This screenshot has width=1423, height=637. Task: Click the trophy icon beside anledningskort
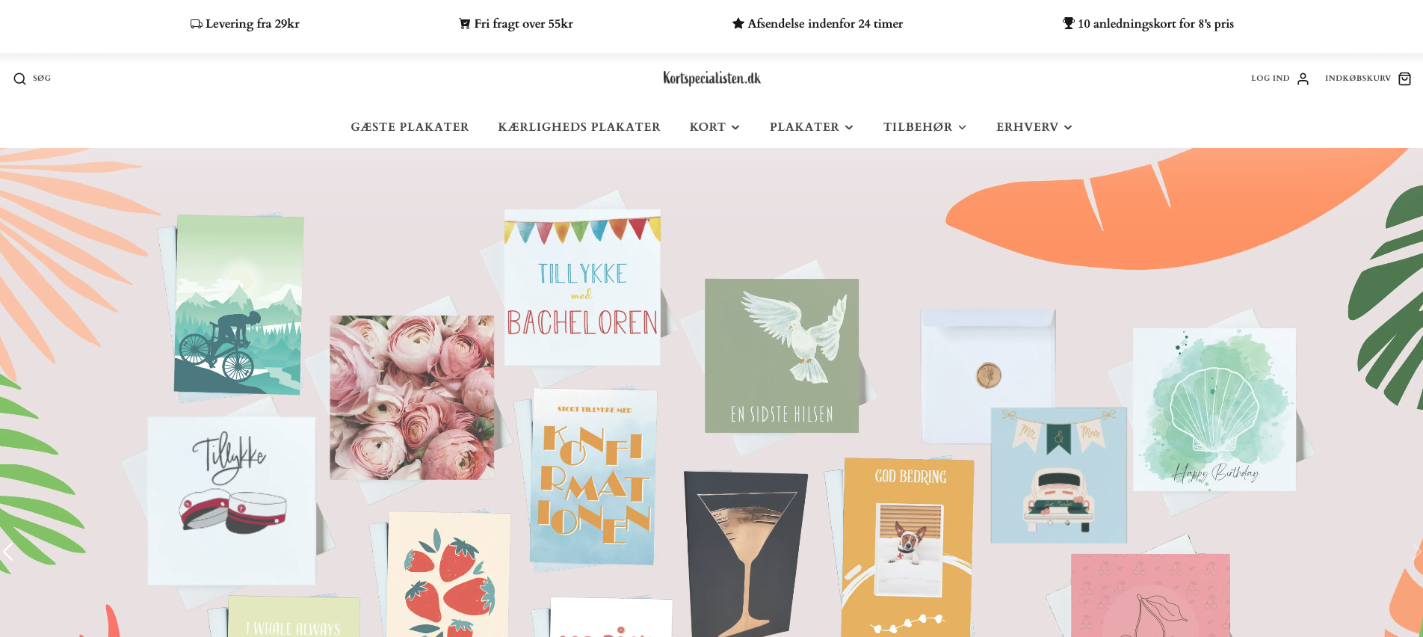click(x=1068, y=23)
